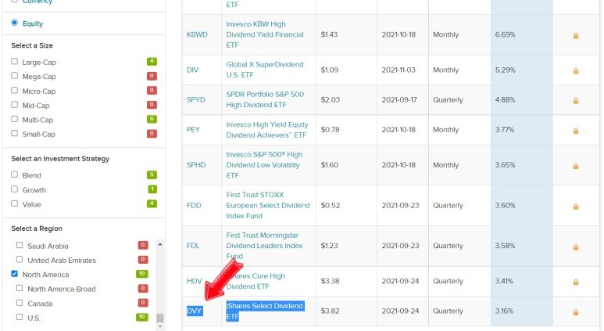Check the Micro-Cap size checkbox

click(15, 90)
